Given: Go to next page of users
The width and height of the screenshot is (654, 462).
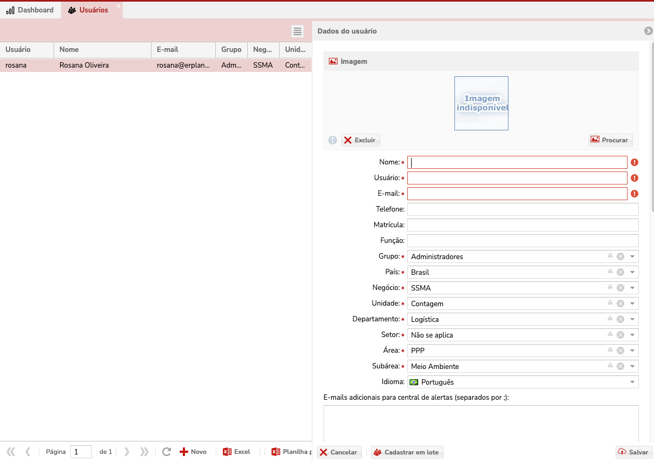Looking at the screenshot, I should pyautogui.click(x=127, y=452).
